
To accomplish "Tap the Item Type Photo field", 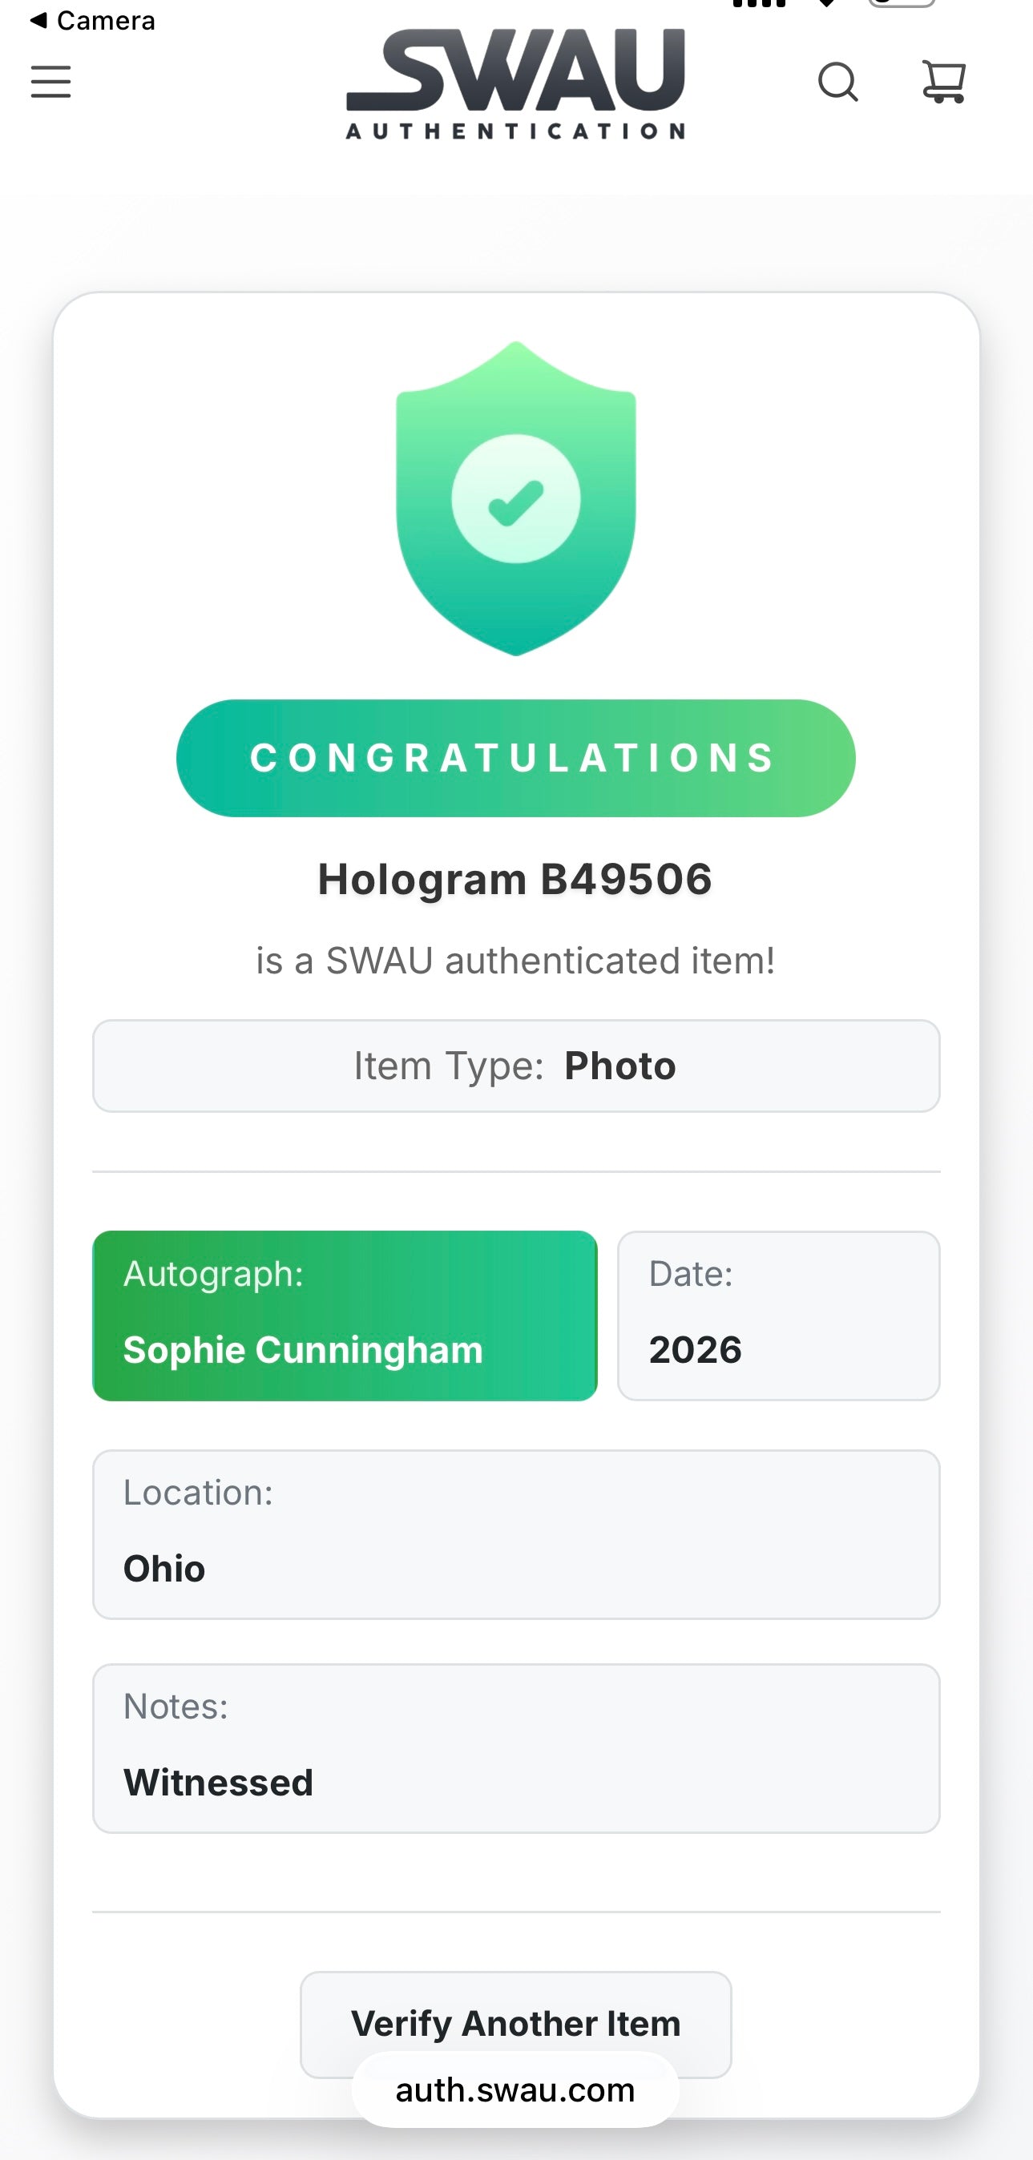I will [x=515, y=1066].
